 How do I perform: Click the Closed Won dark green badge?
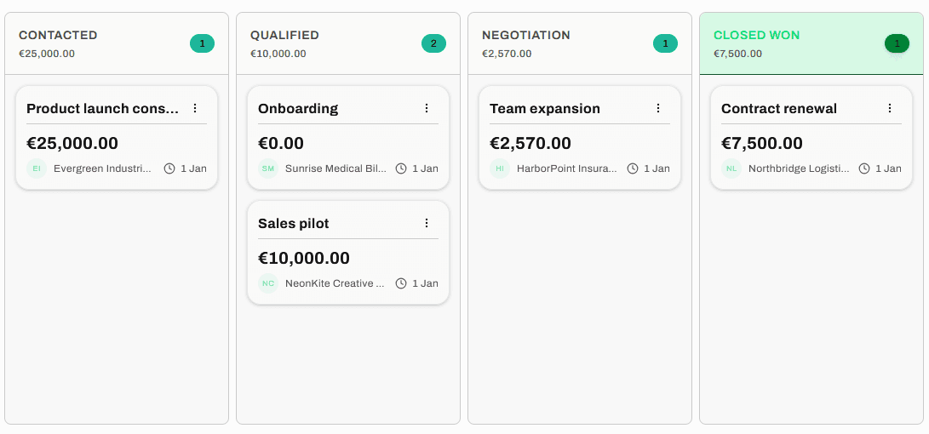coord(897,43)
